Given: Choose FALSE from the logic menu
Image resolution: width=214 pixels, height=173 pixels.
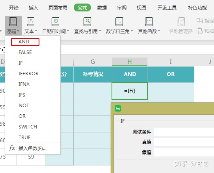Looking at the screenshot, I should pyautogui.click(x=33, y=52).
